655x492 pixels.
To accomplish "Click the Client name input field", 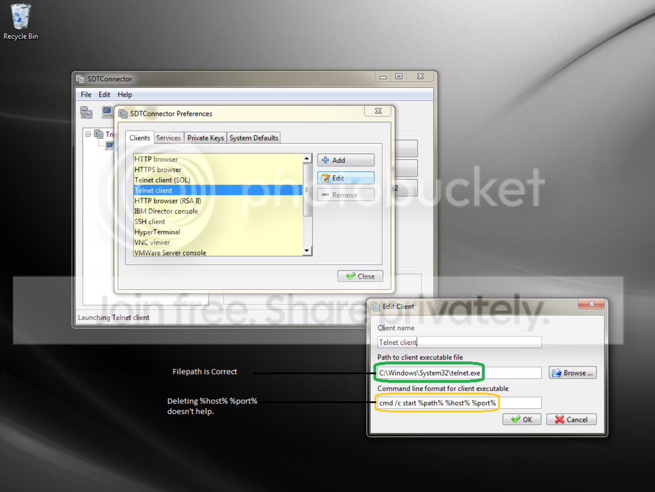I will click(x=459, y=342).
